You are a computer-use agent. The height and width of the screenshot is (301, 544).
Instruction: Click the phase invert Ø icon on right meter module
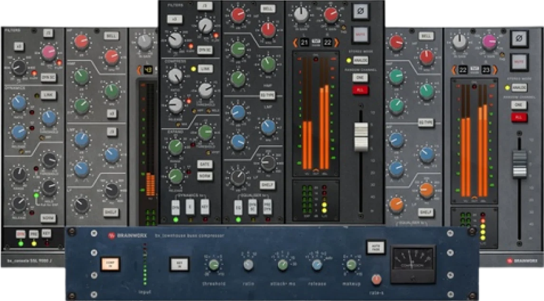tap(519, 38)
